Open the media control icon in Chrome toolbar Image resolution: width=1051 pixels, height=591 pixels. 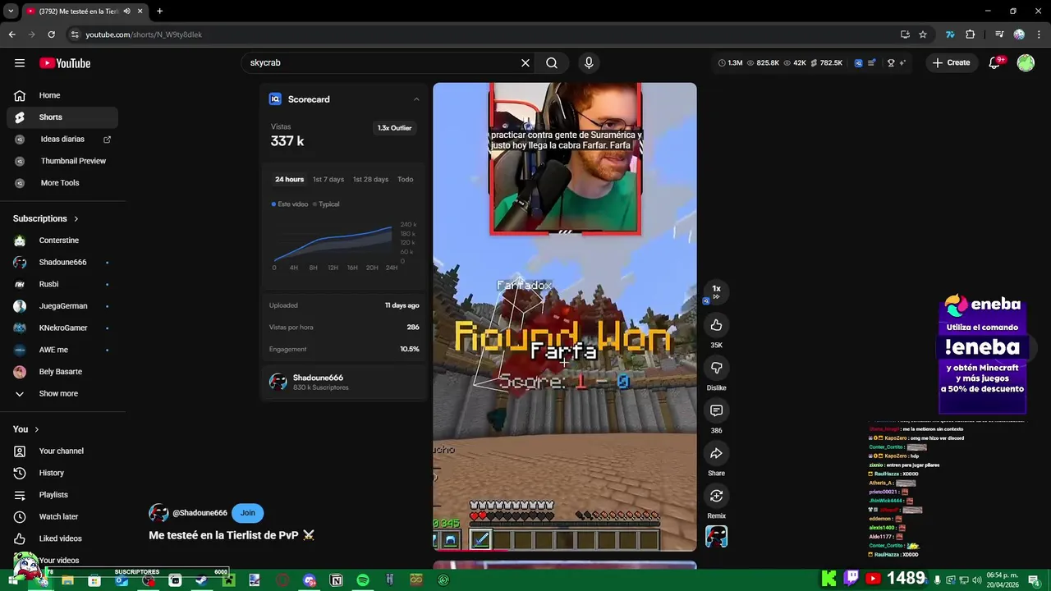tap(999, 34)
